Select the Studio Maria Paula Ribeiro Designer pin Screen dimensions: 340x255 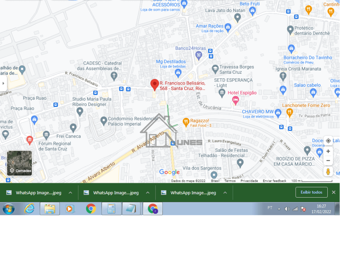[x=80, y=112]
